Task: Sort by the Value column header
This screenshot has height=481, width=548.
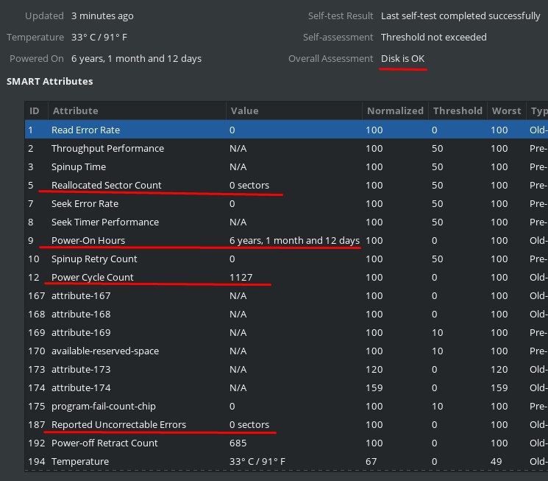Action: point(294,111)
